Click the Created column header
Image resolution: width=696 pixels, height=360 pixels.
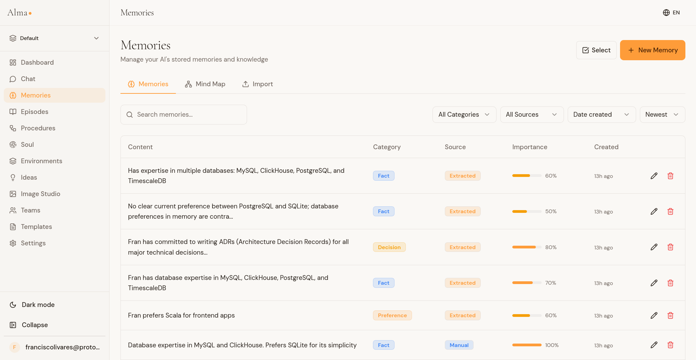[x=606, y=147]
